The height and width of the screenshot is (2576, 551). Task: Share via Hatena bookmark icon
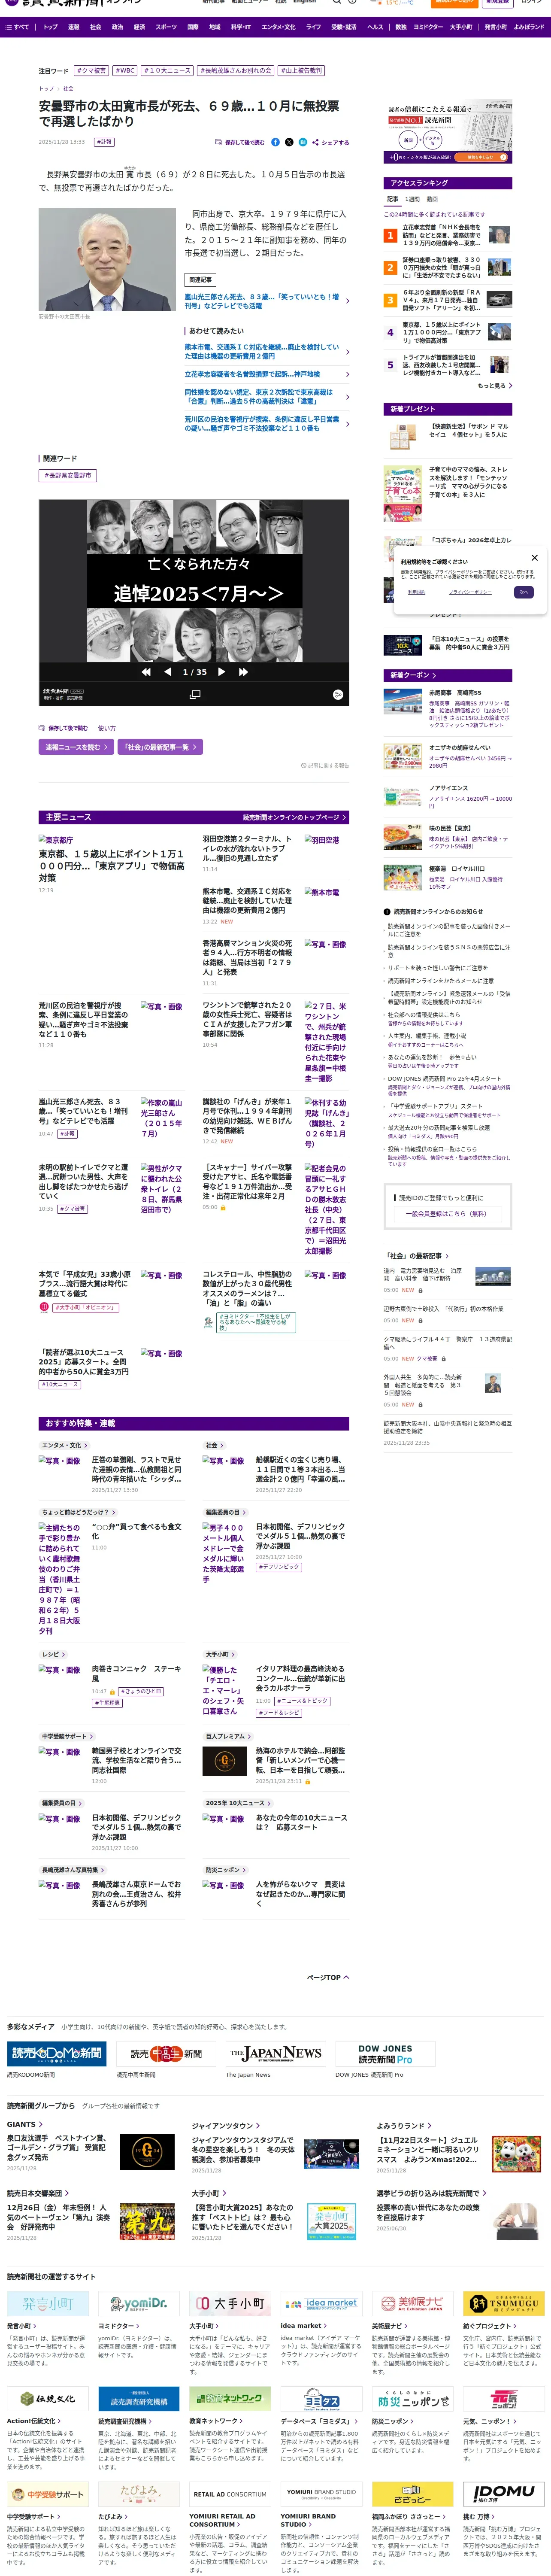click(x=302, y=142)
